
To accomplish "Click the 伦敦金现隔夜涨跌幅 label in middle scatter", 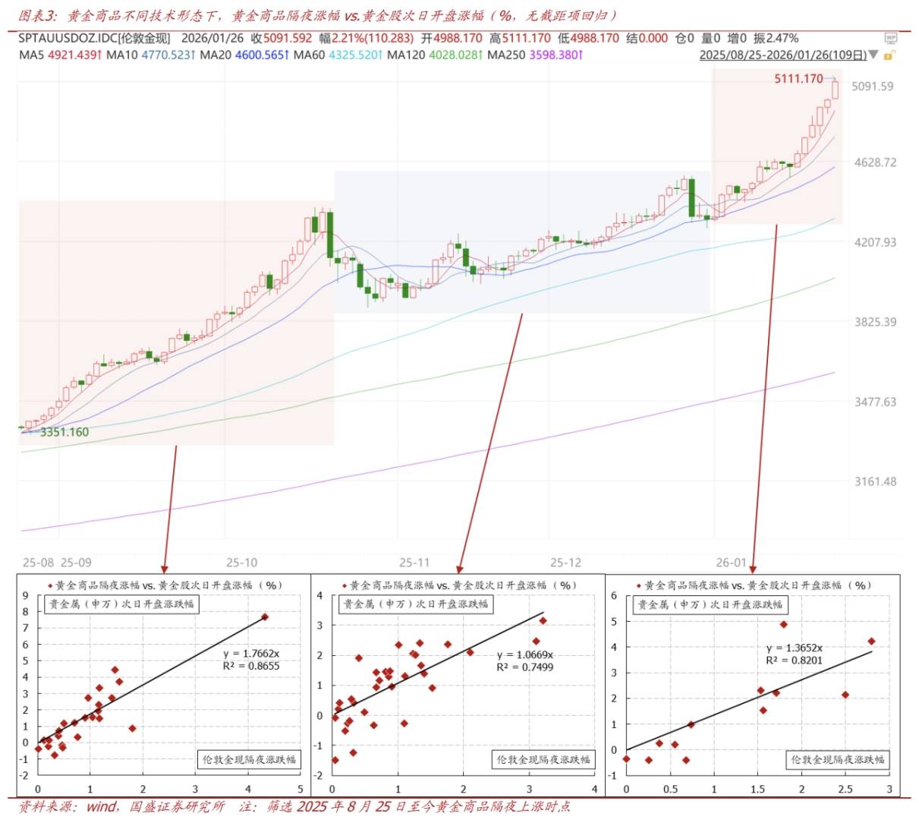I will (543, 759).
